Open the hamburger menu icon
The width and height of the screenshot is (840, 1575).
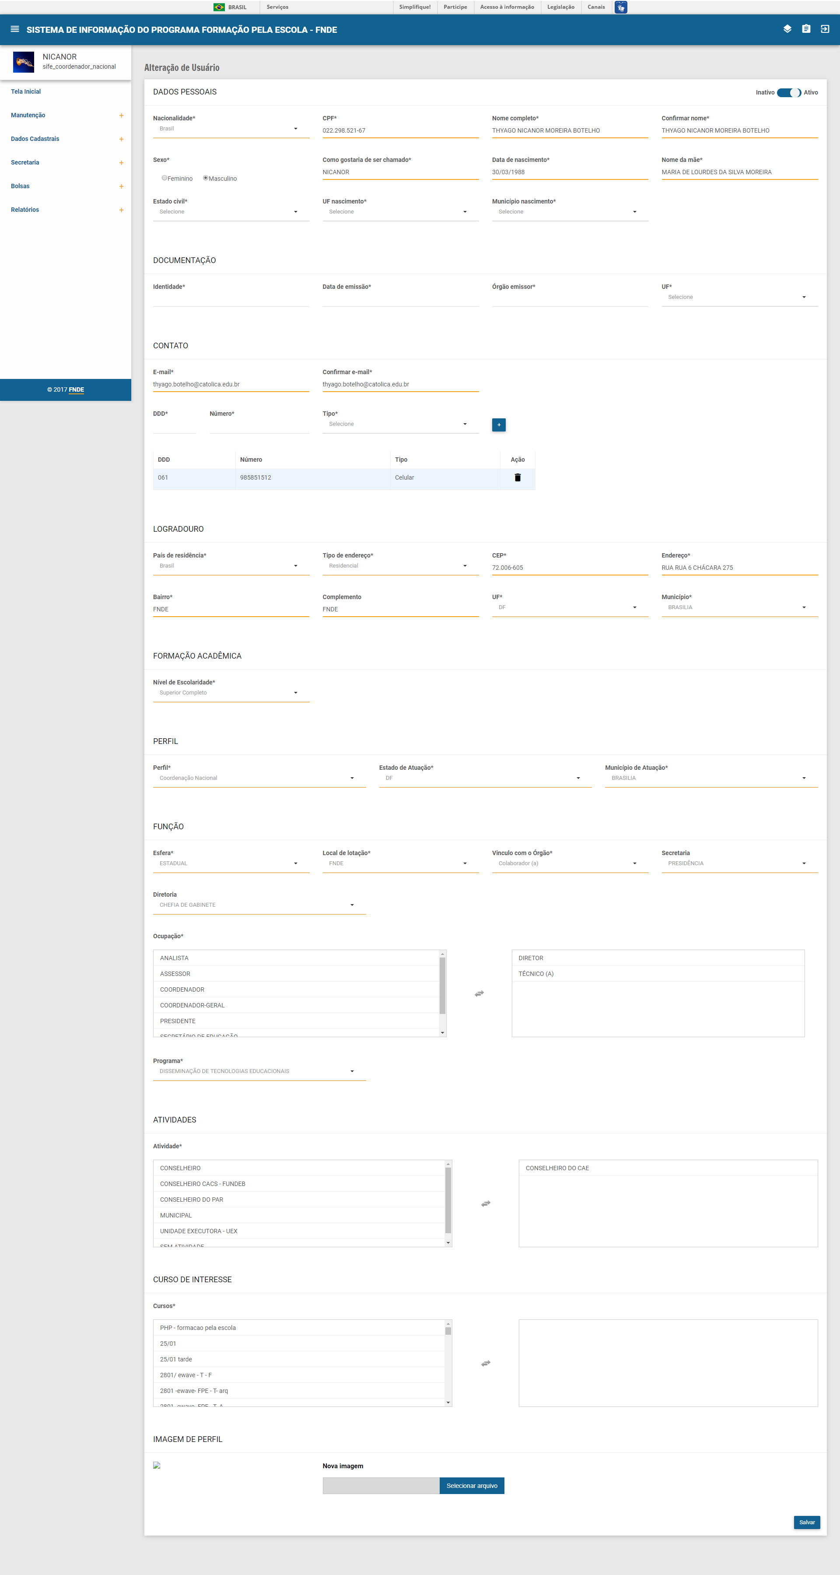(15, 29)
